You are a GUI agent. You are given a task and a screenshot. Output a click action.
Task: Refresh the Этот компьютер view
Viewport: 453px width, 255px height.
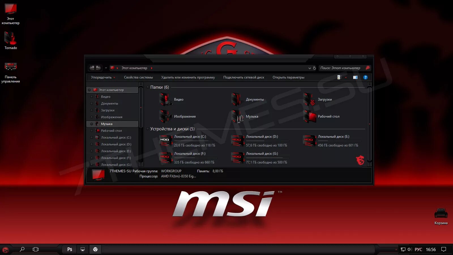(x=314, y=68)
